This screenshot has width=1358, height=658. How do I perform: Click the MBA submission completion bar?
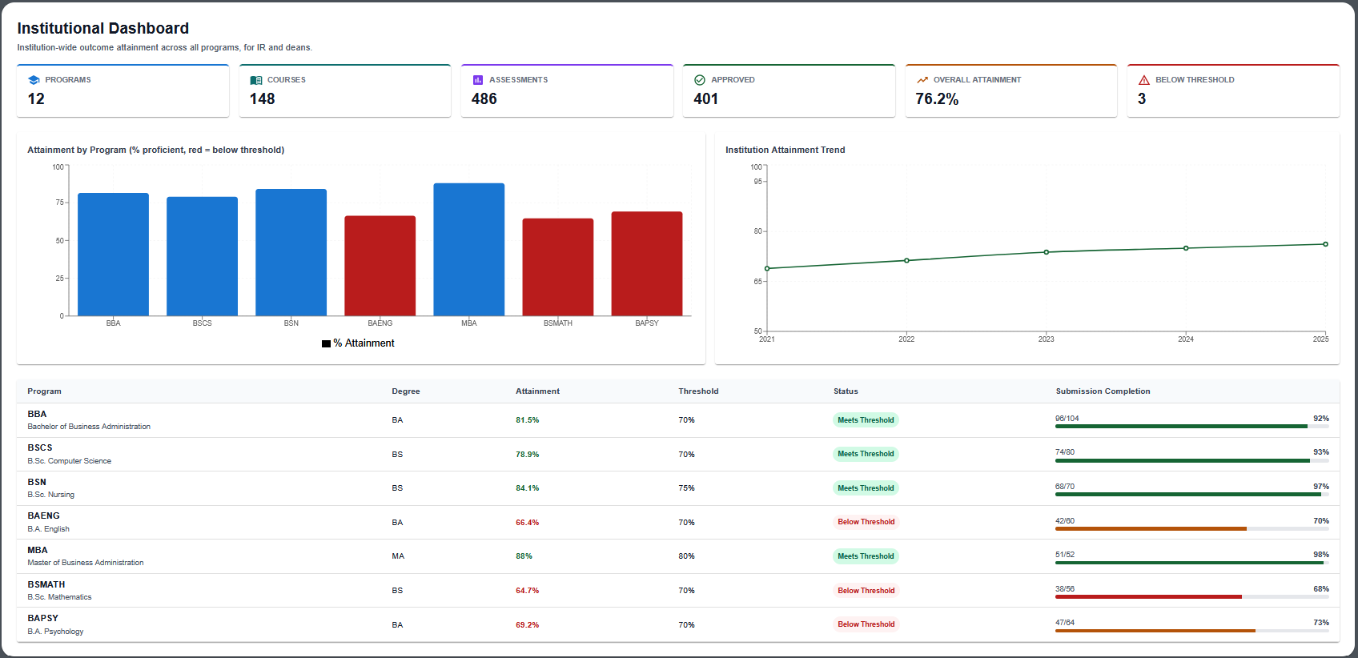click(1192, 563)
